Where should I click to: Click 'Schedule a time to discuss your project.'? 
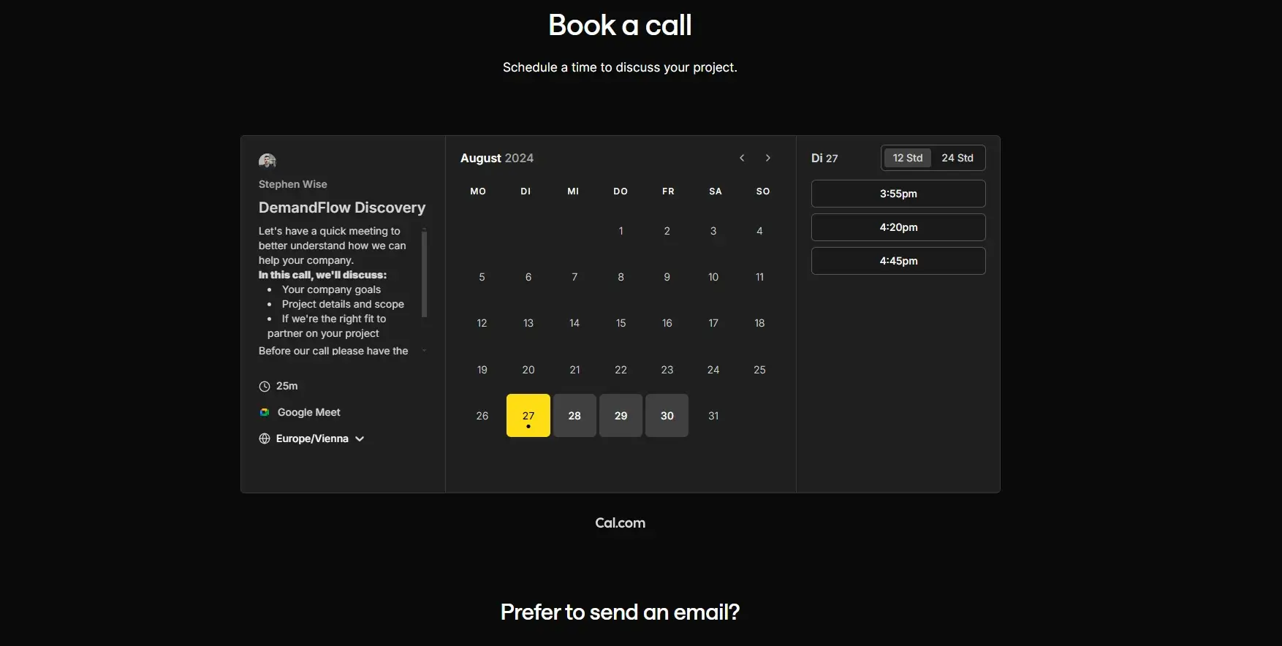coord(620,67)
